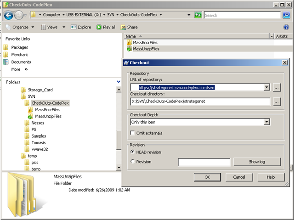Open the Organize menu dropdown
Screen dimensions: 294x220
(x=33, y=27)
